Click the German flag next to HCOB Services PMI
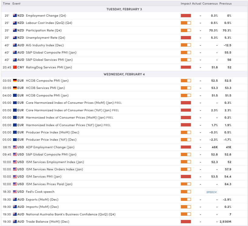The height and width of the screenshot is (226, 248). 15,88
